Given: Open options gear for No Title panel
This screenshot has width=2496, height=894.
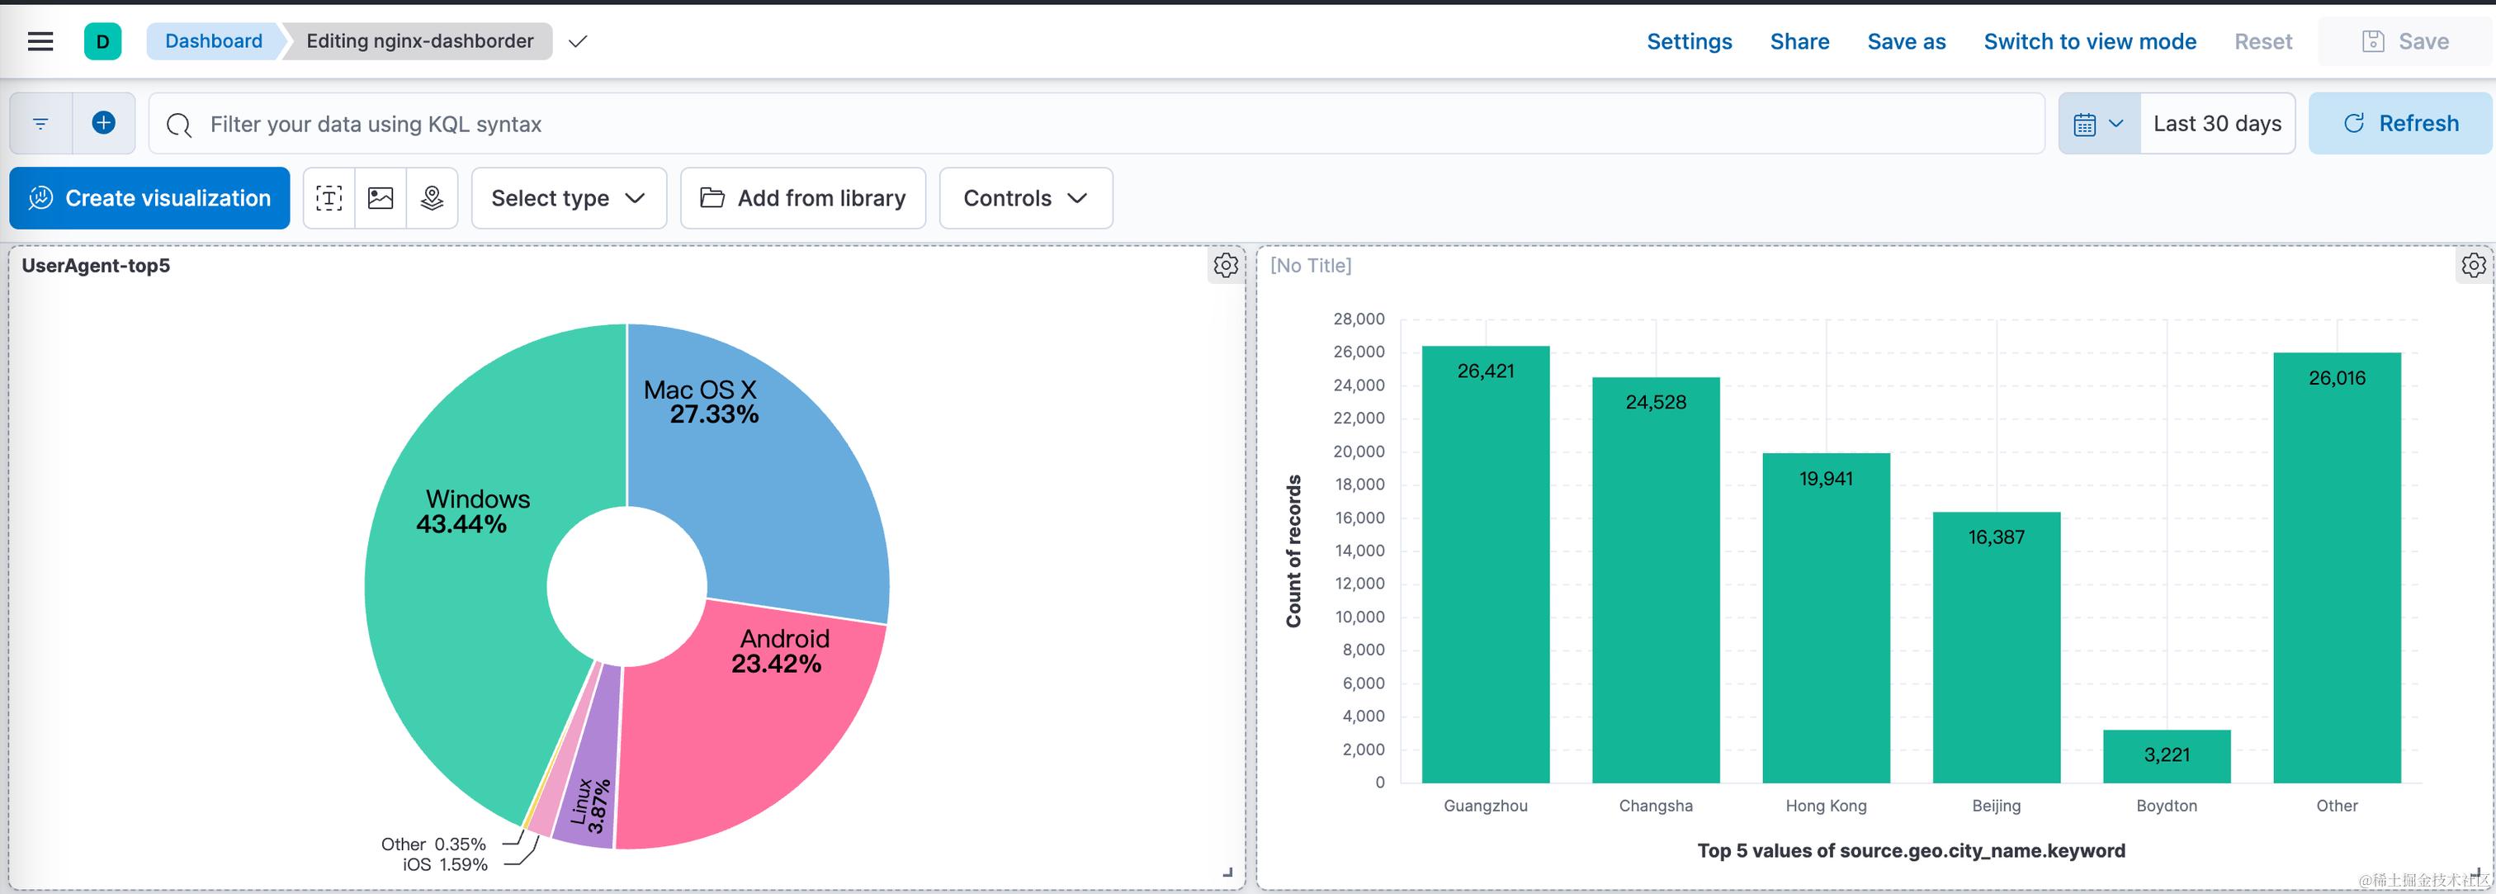Looking at the screenshot, I should tap(2473, 265).
